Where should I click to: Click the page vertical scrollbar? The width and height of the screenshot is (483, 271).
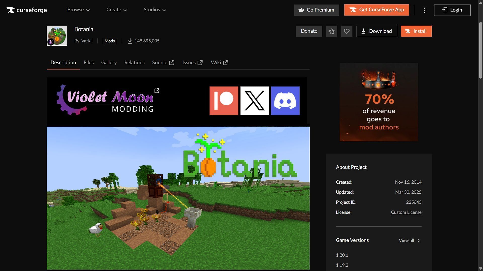(x=480, y=50)
